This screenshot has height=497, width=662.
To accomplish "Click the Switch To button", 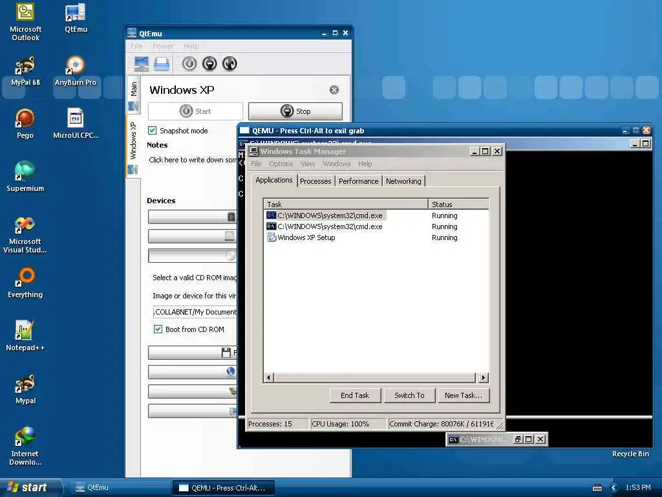I will pos(409,395).
